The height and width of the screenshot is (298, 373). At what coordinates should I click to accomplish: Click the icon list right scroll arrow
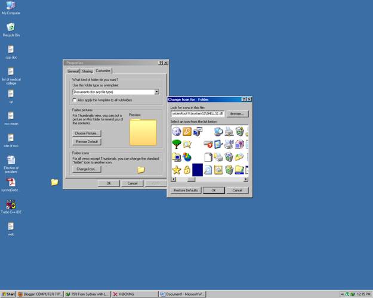pyautogui.click(x=246, y=179)
